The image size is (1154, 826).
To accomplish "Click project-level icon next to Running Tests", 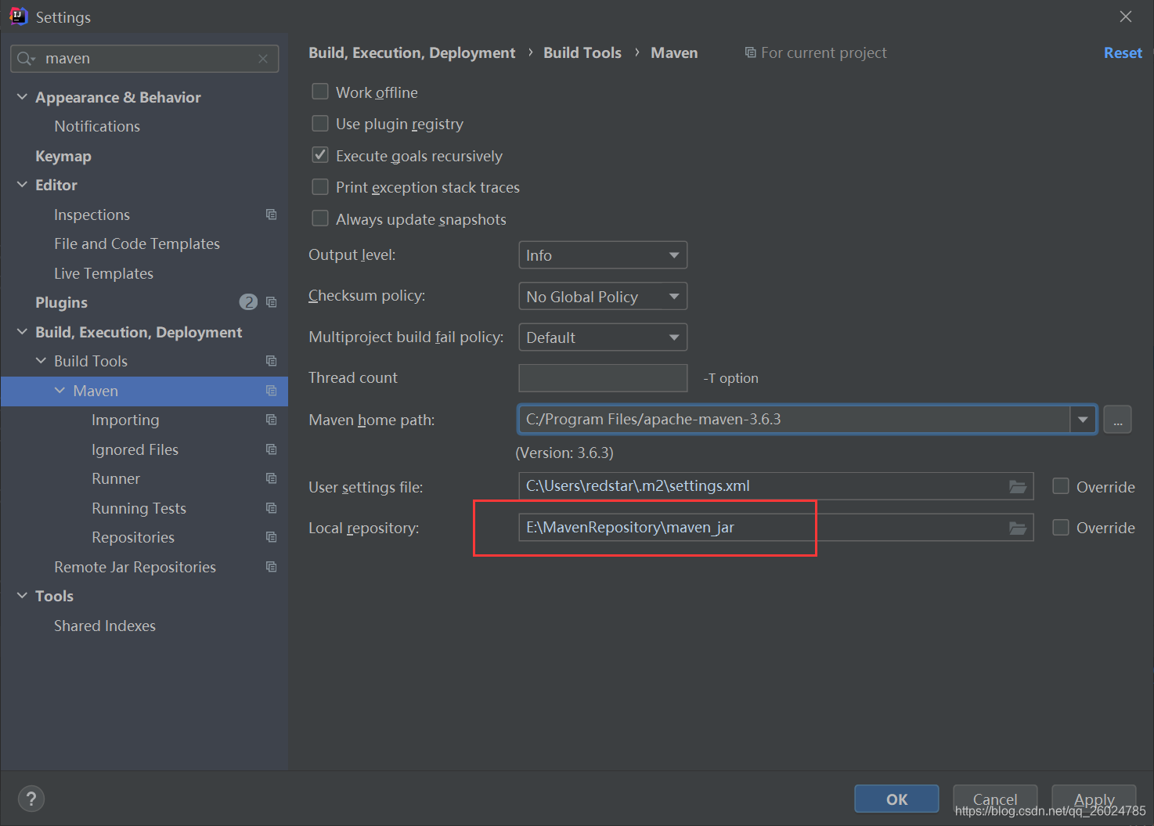I will [272, 508].
